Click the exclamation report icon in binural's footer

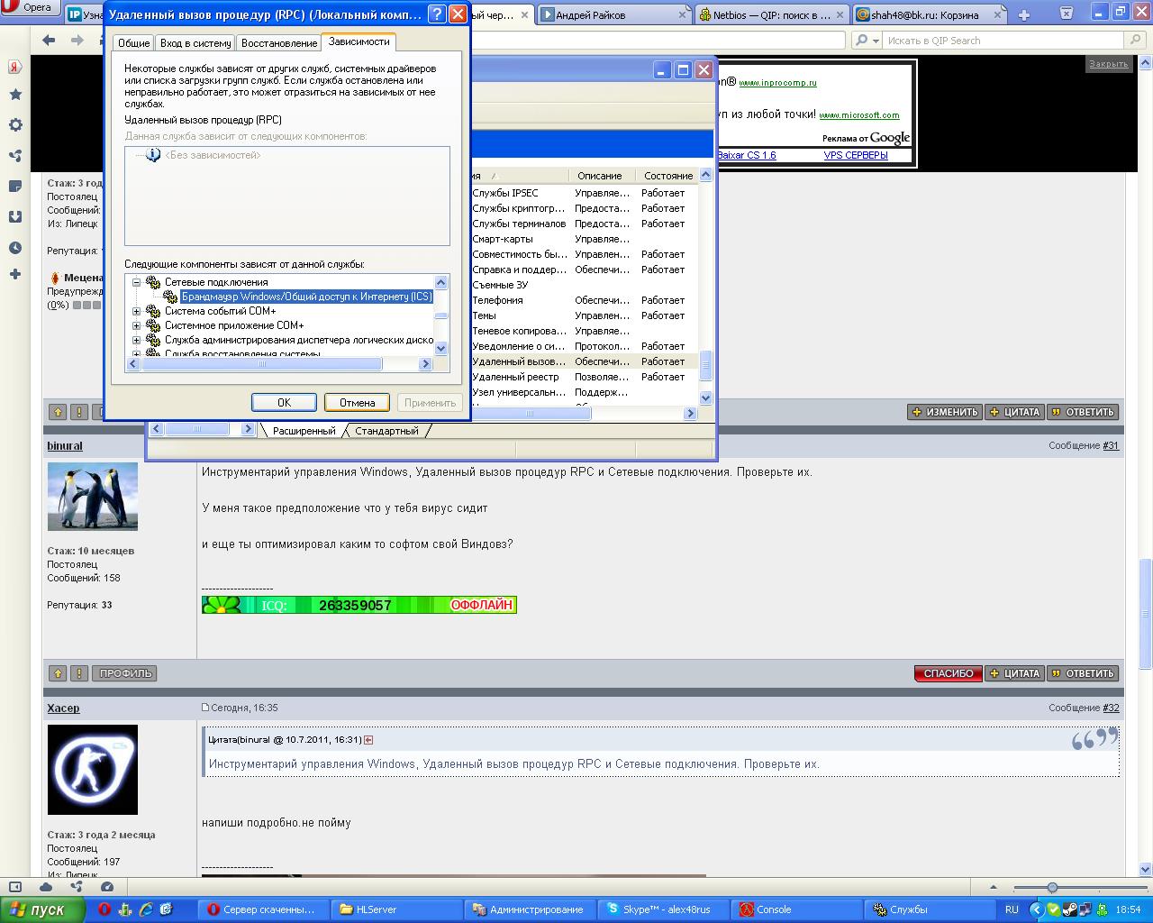79,673
